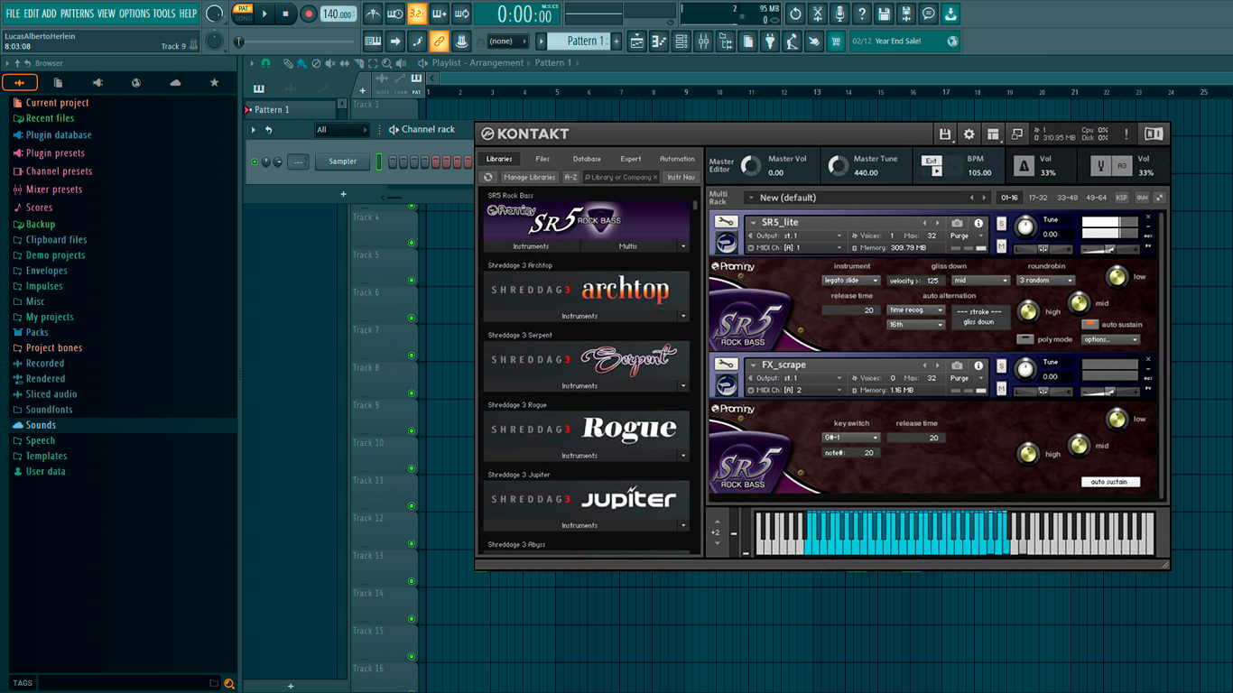Click the microphone recording icon

pyautogui.click(x=839, y=14)
